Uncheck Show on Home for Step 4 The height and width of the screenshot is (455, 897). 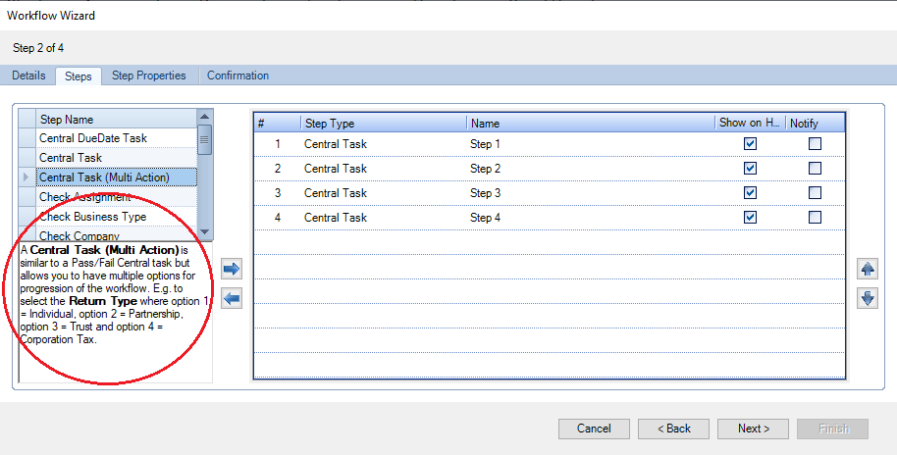pyautogui.click(x=750, y=218)
